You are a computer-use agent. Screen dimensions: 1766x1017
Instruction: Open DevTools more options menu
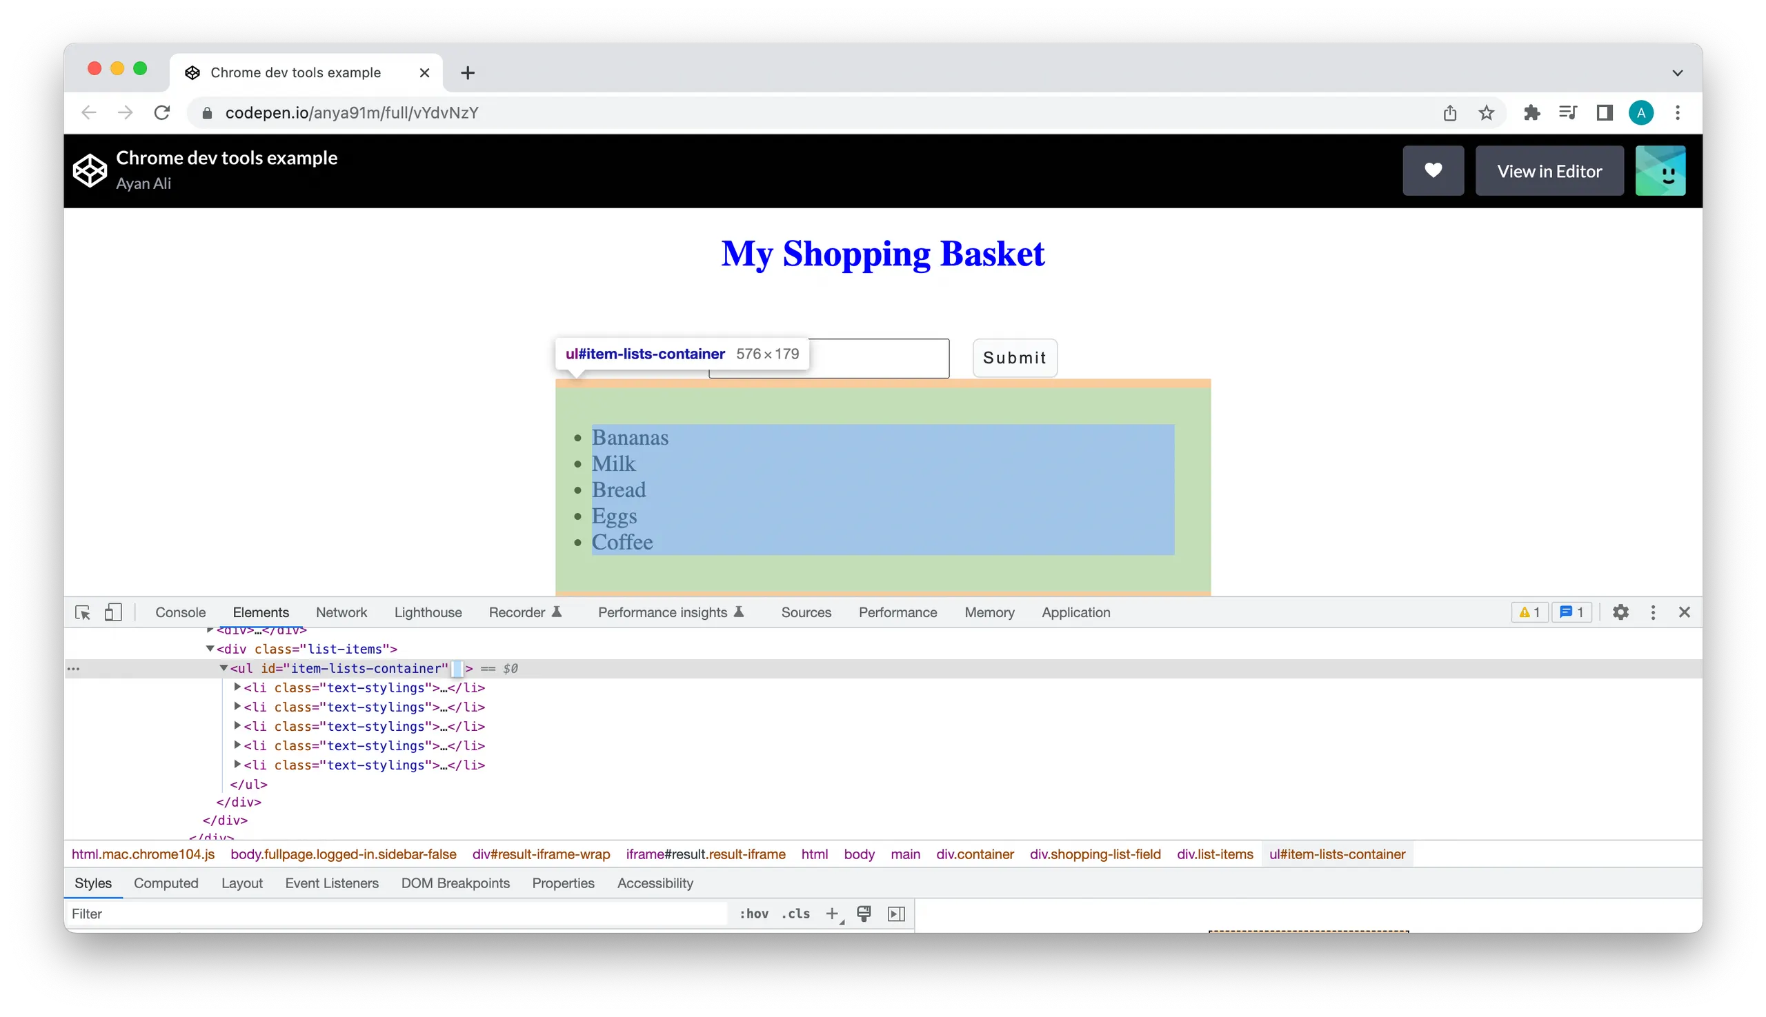click(x=1653, y=612)
